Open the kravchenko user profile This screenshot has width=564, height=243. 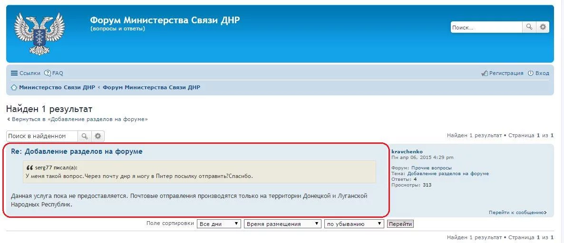coord(407,152)
